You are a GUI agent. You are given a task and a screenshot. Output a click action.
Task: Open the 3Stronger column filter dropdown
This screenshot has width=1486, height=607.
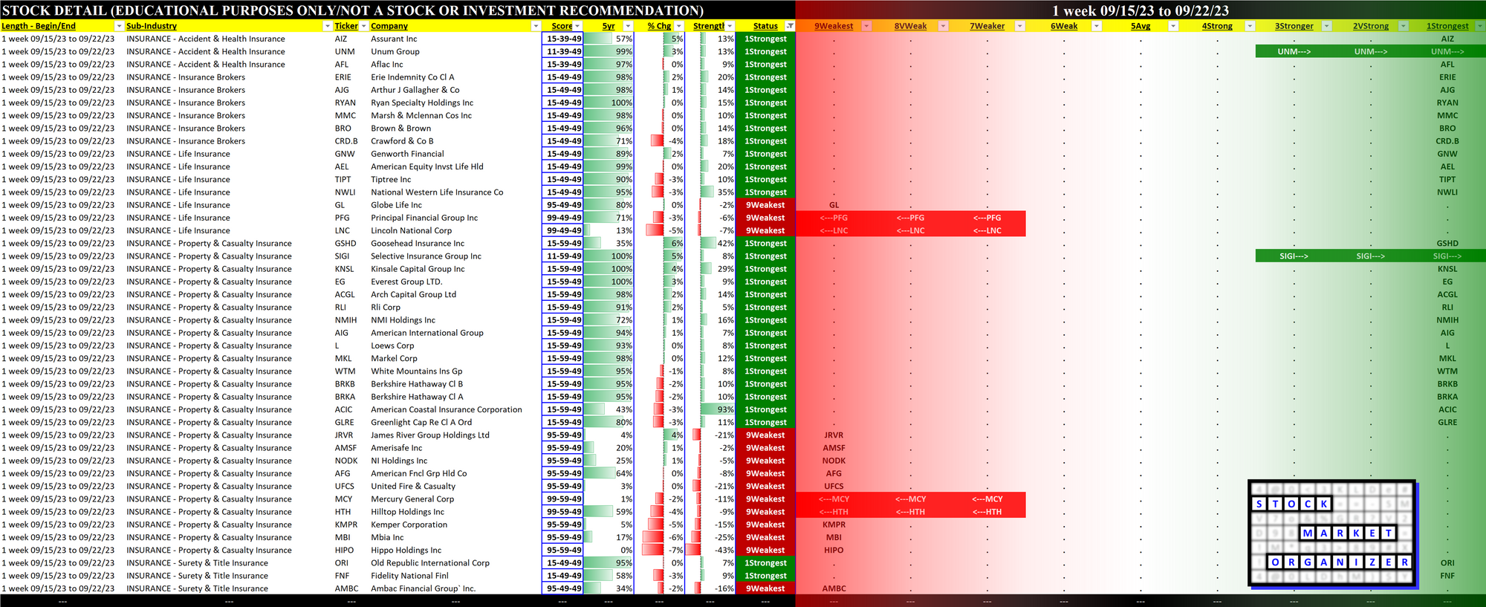click(x=1327, y=26)
